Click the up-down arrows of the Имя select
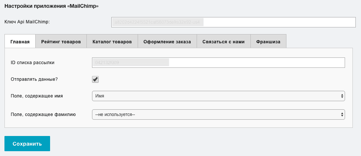The image size is (361, 156). (x=342, y=96)
